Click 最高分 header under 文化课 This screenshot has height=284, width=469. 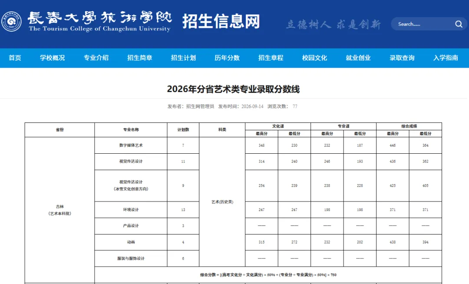pyautogui.click(x=261, y=134)
